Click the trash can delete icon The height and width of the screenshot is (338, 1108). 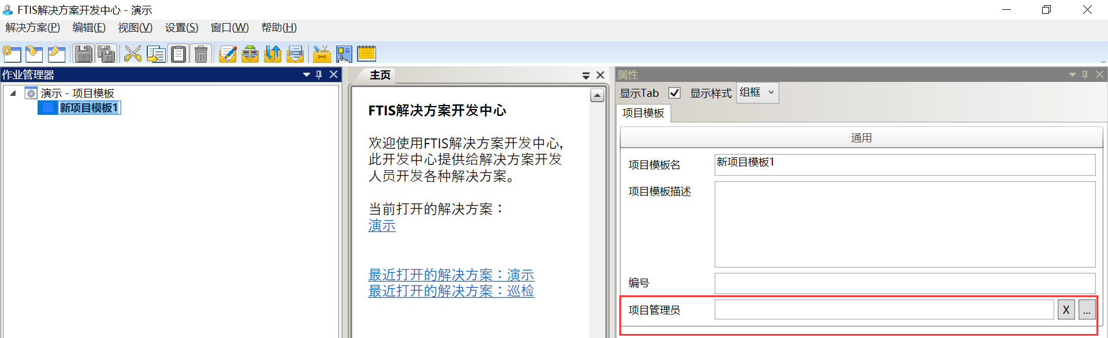201,54
